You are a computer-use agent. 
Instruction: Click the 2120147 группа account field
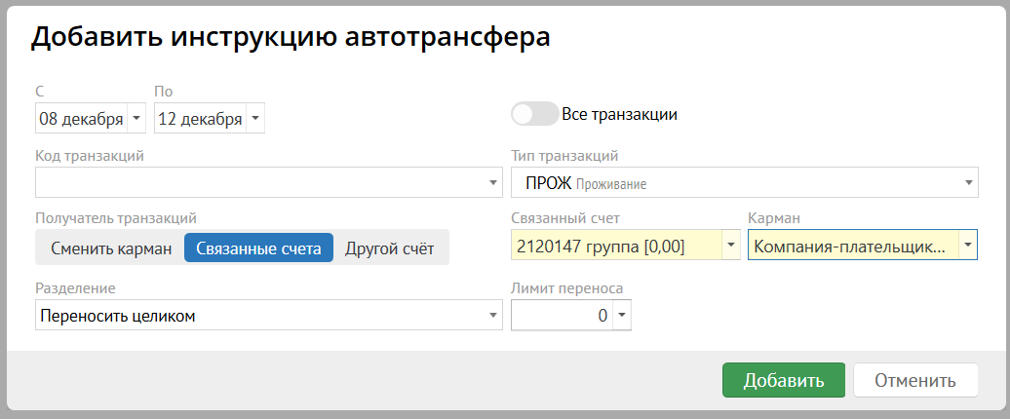(x=616, y=246)
